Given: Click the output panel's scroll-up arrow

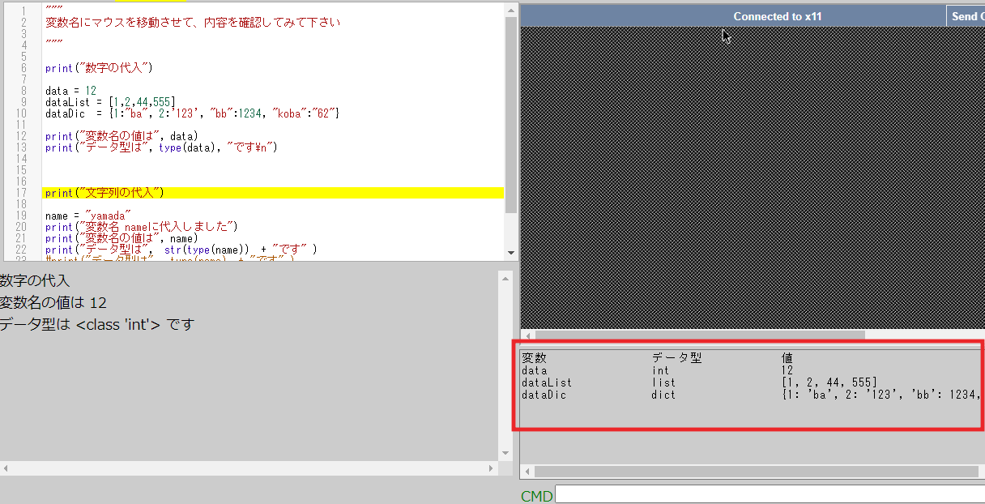Looking at the screenshot, I should (x=506, y=279).
